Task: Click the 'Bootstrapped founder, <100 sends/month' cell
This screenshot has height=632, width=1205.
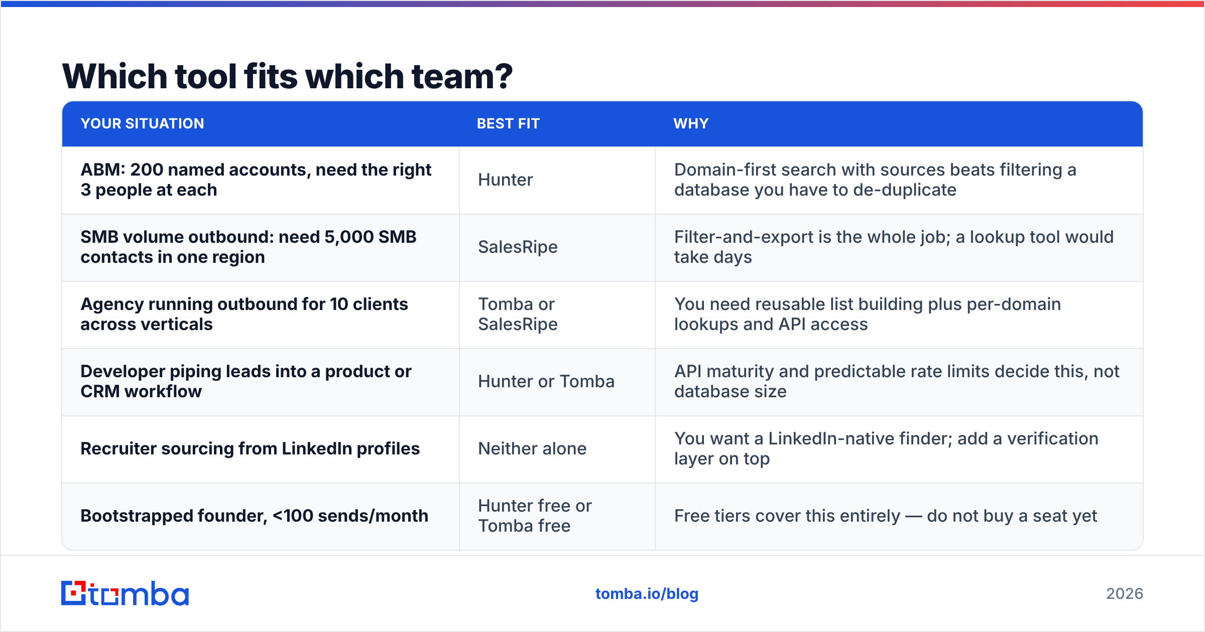Action: [x=261, y=516]
